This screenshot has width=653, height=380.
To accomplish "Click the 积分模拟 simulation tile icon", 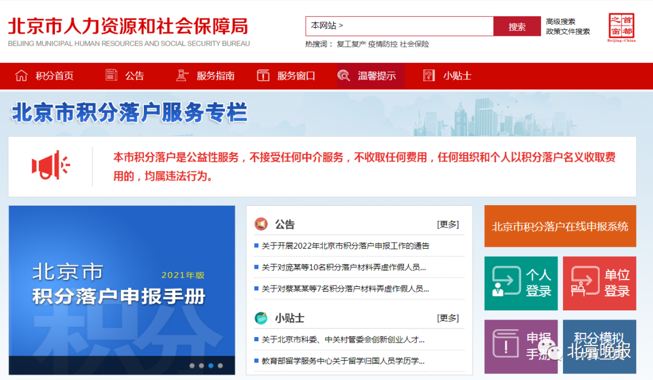I will click(x=599, y=346).
